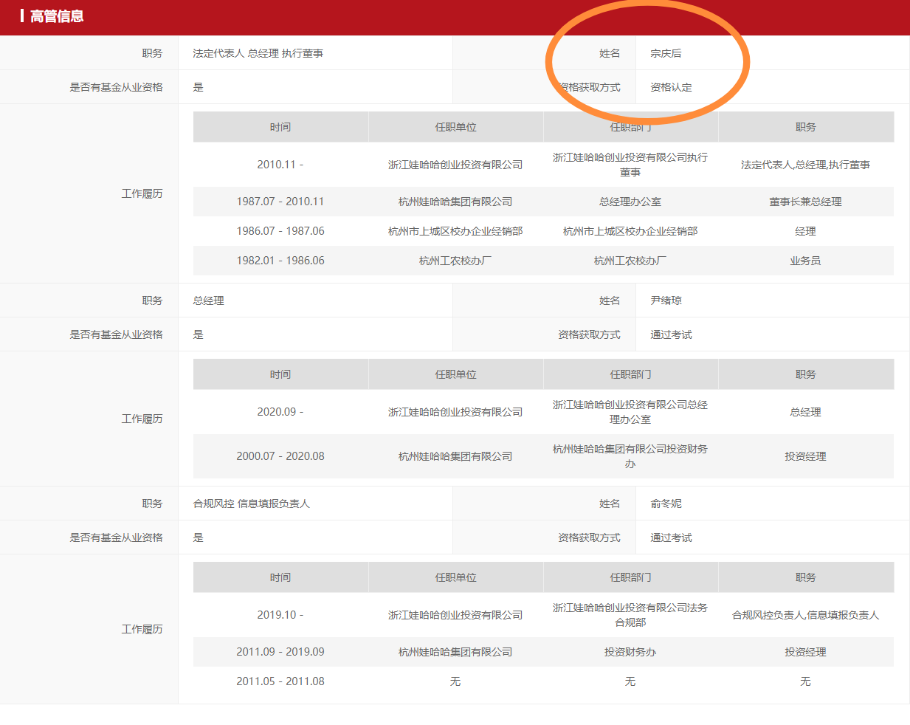Click the name 俞冬妮

pyautogui.click(x=666, y=504)
